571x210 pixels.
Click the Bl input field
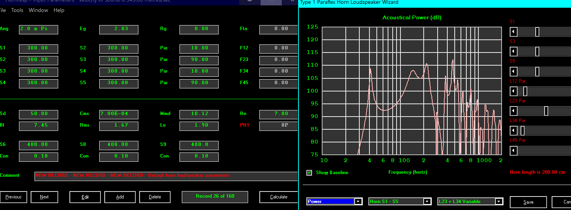[x=39, y=126]
